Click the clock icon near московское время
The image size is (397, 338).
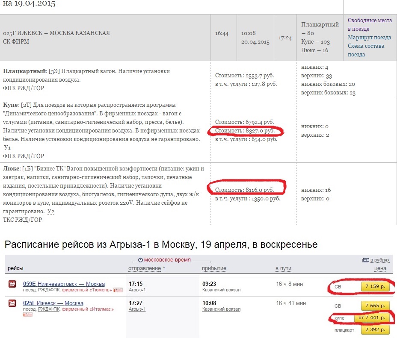[140, 260]
